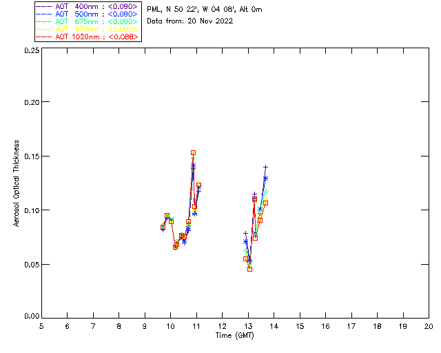Click the AOT 870nm legend entry
Viewport: 441px width, 353px height.
pos(87,29)
